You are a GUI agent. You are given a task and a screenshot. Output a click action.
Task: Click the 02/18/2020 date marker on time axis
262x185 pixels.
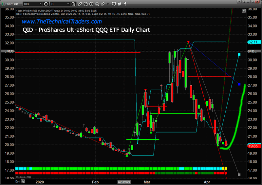coord(124,182)
